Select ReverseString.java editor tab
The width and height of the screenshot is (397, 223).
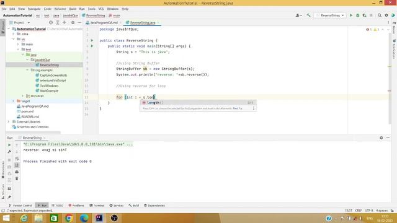click(x=143, y=22)
